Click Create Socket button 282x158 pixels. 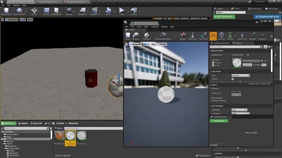(219, 121)
